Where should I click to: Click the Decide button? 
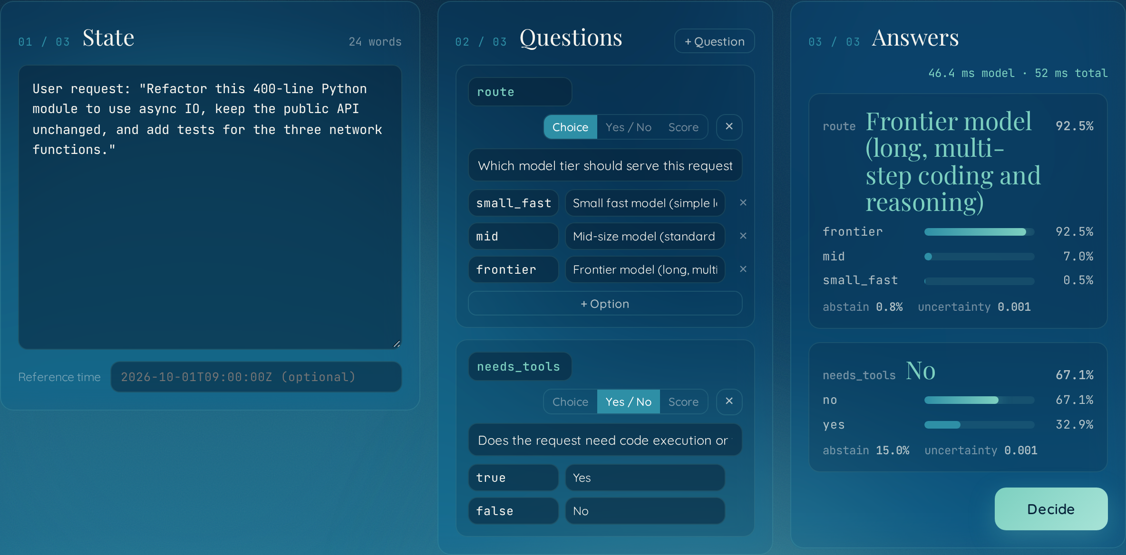(x=1051, y=509)
